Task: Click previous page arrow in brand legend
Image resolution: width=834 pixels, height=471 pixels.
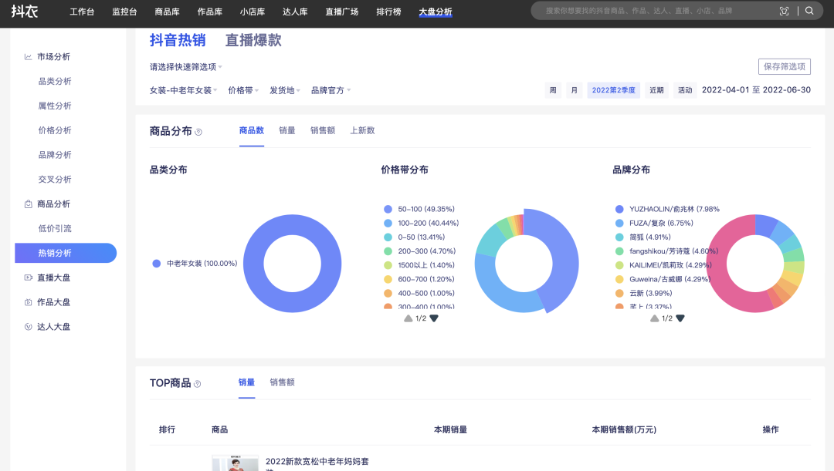Action: pos(654,318)
